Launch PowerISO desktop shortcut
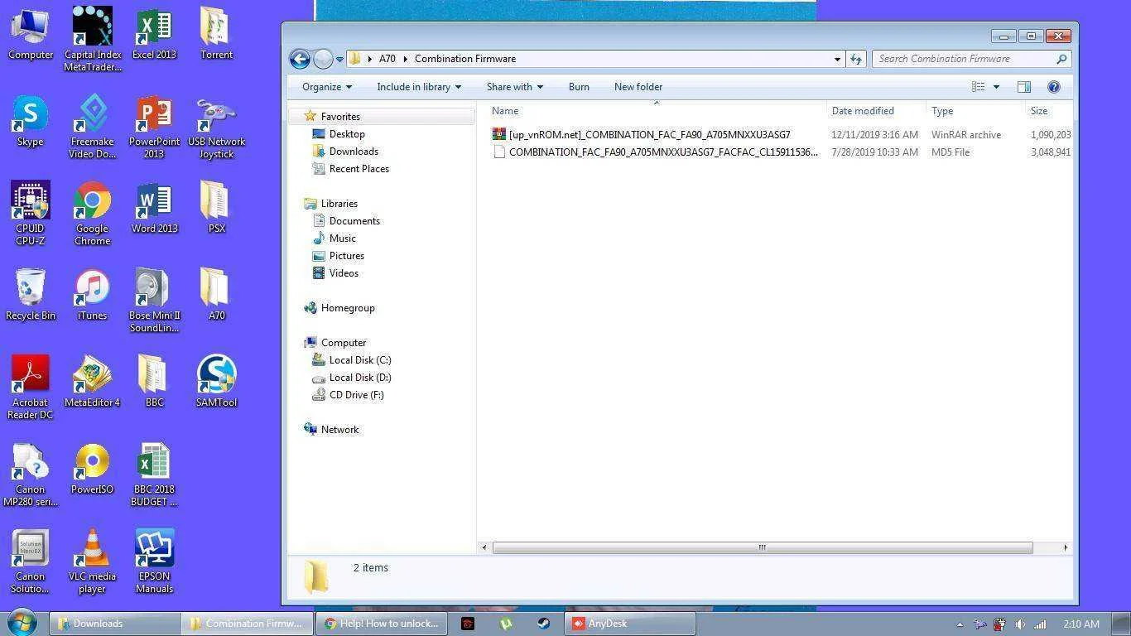1131x636 pixels. 92,468
